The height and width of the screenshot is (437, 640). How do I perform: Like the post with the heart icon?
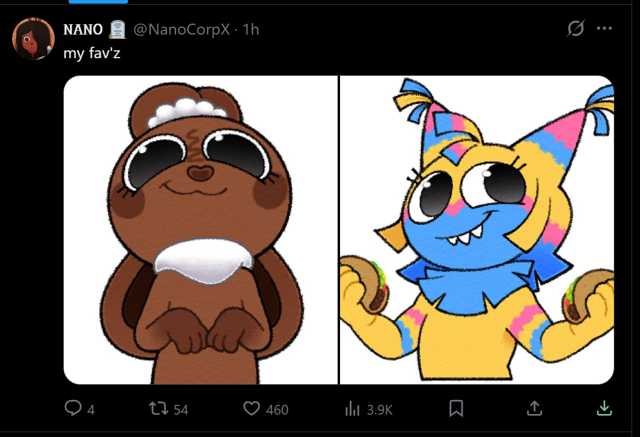(251, 409)
